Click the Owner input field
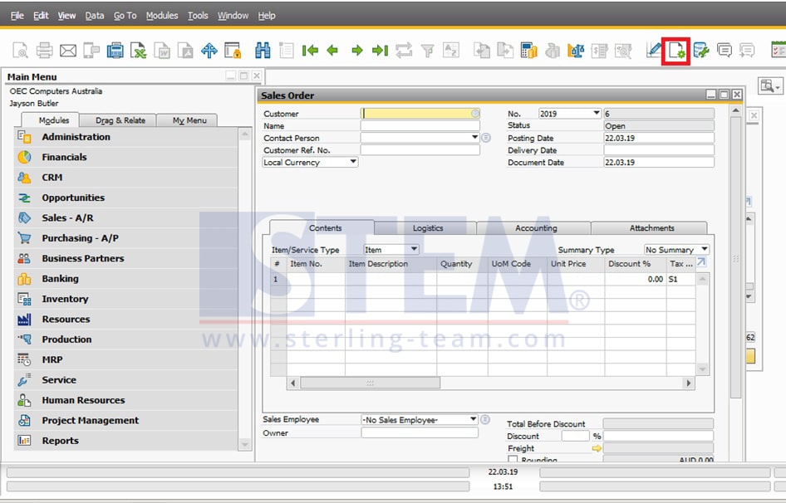 click(420, 432)
